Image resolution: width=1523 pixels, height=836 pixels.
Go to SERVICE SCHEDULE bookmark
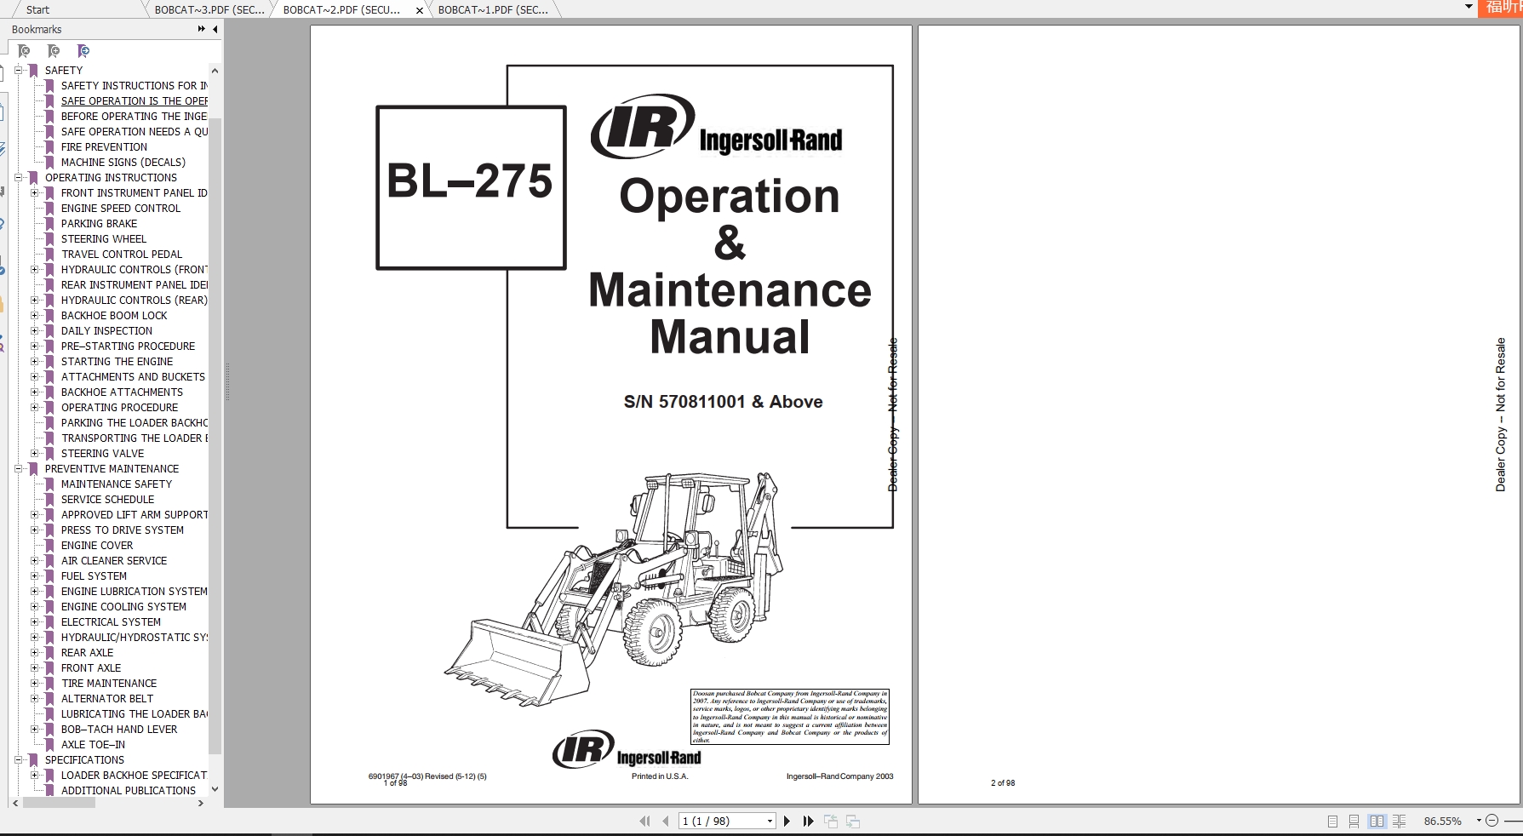109,499
